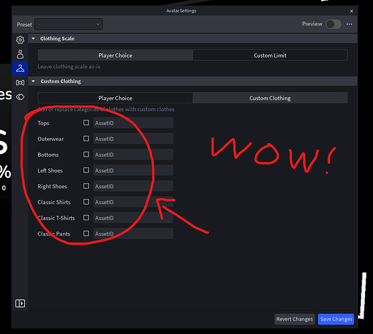
Task: Collapse the Clothing Scale section
Action: coord(33,39)
